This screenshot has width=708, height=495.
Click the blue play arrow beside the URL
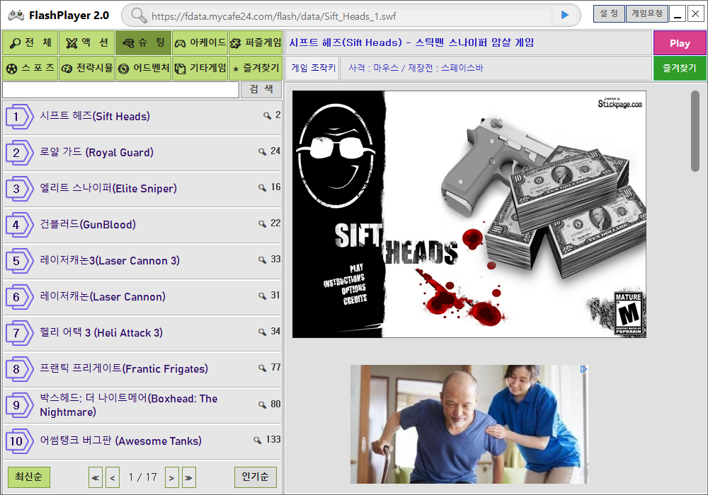[x=564, y=15]
